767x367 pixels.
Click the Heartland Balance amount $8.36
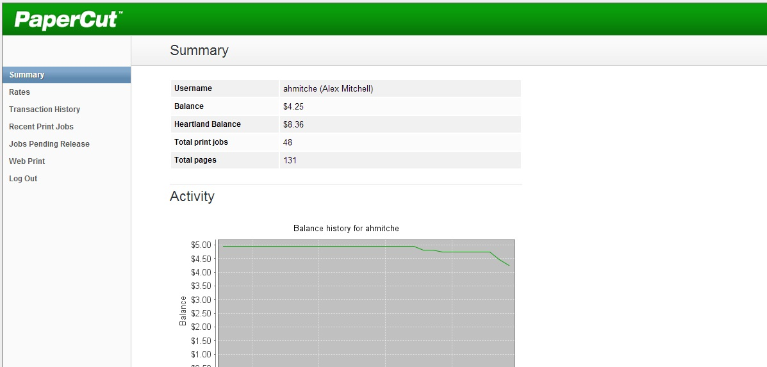[293, 125]
